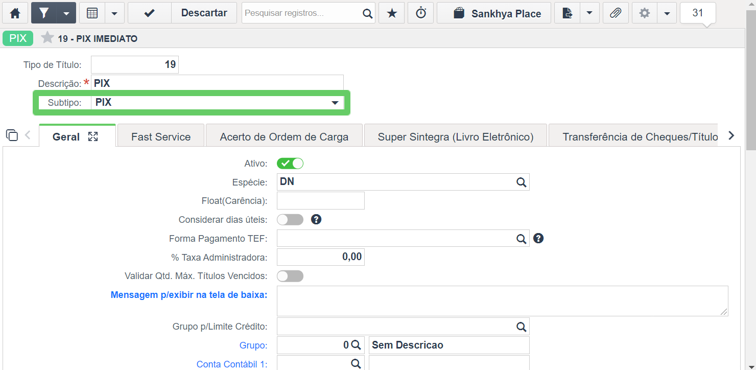Open the filter funnel tool
Viewport: 756px width, 370px height.
click(44, 13)
